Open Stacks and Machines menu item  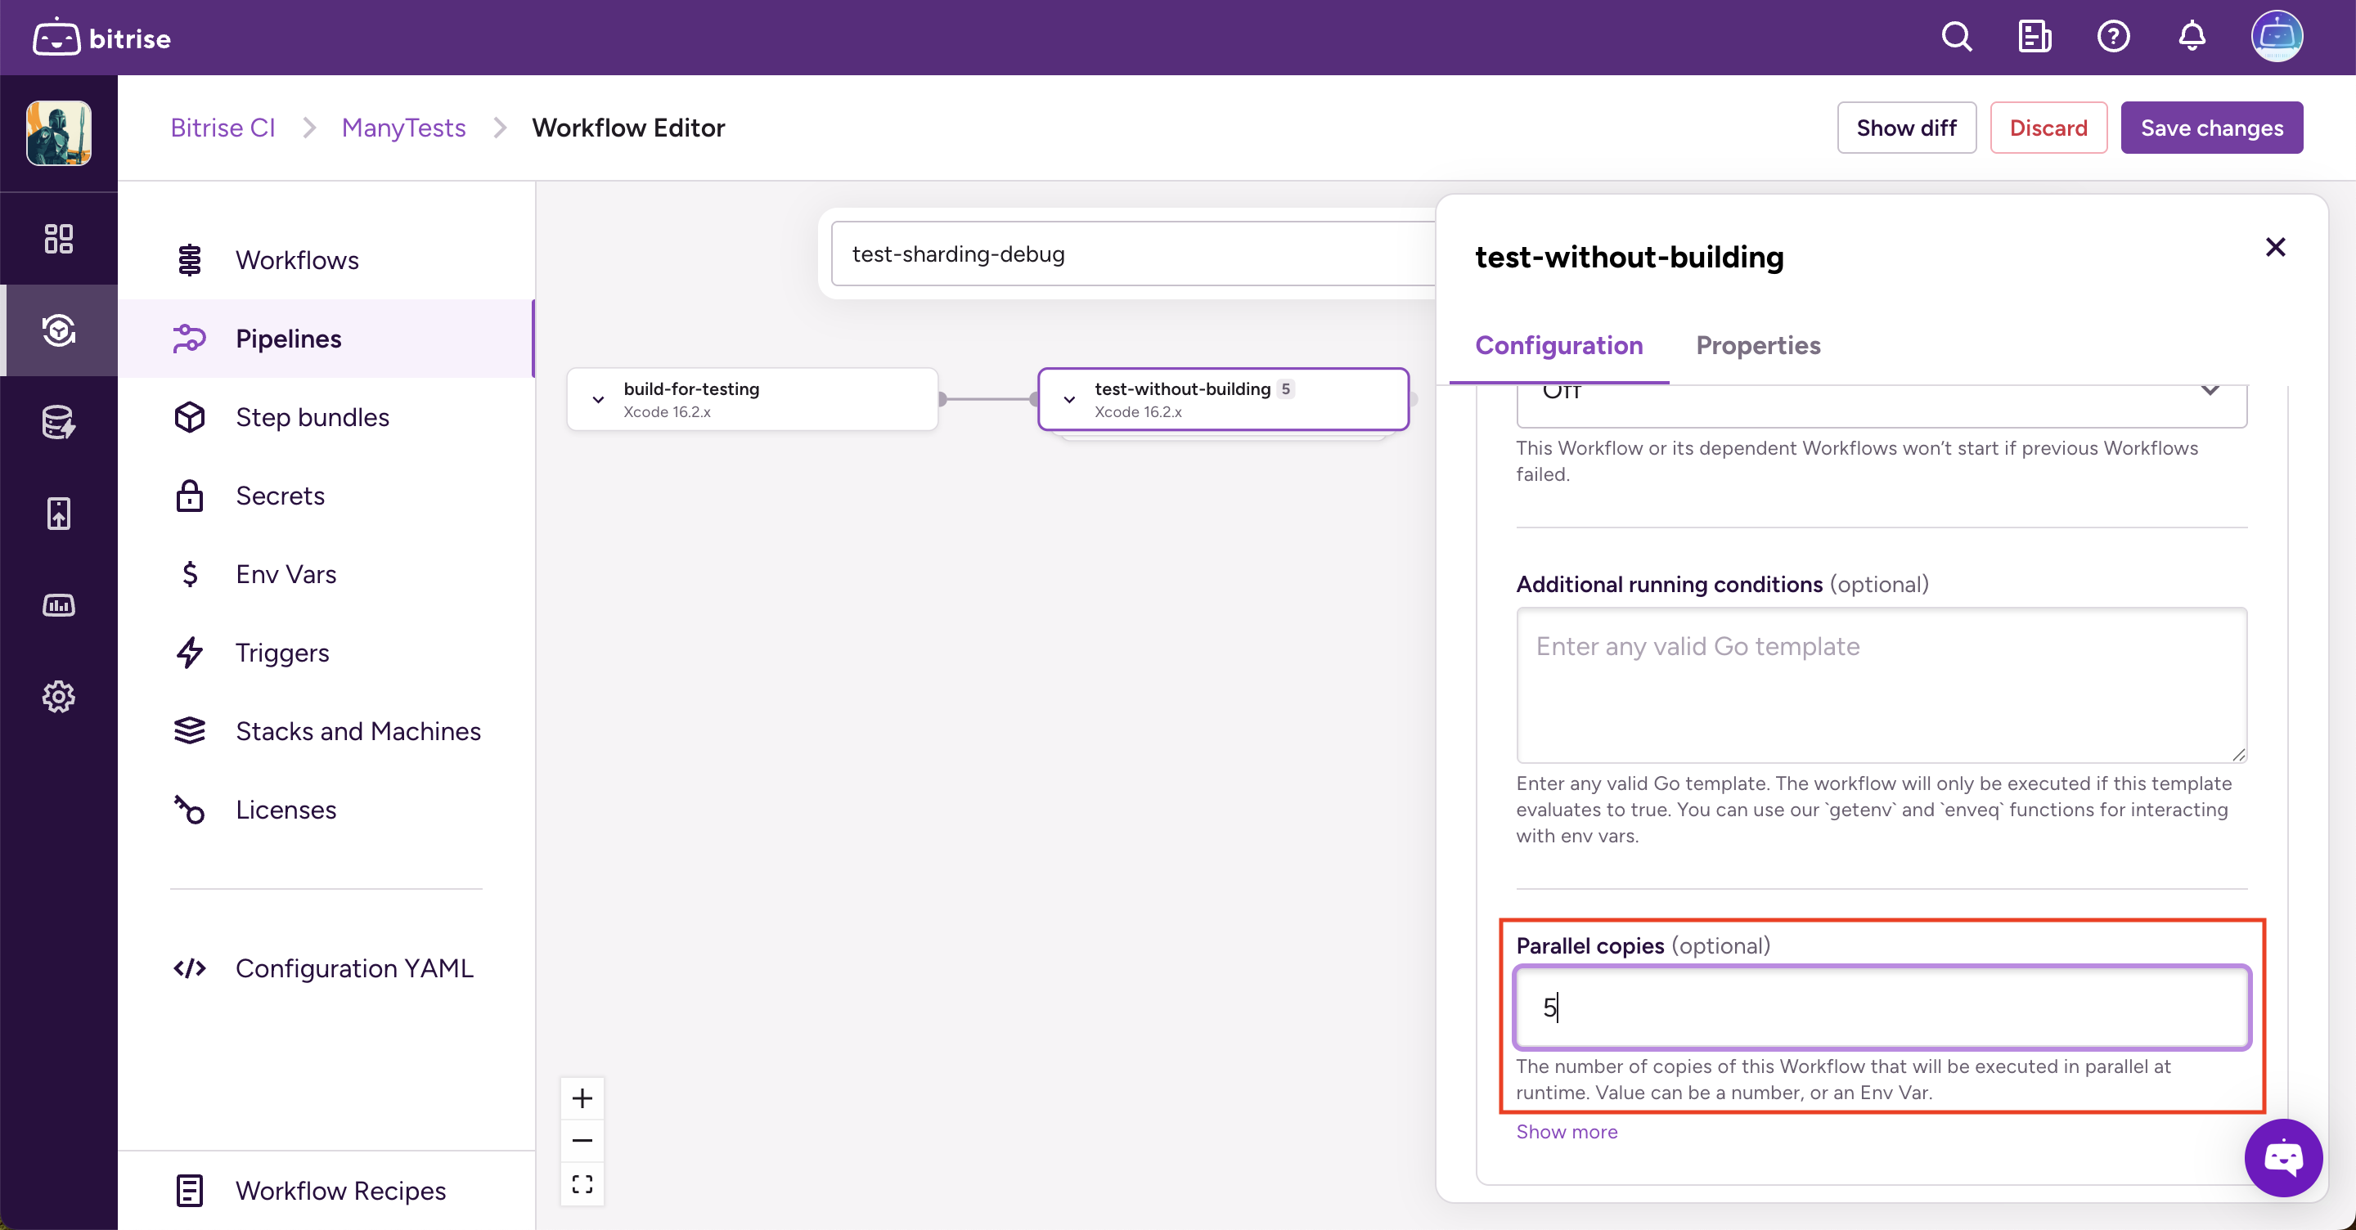pos(326,732)
